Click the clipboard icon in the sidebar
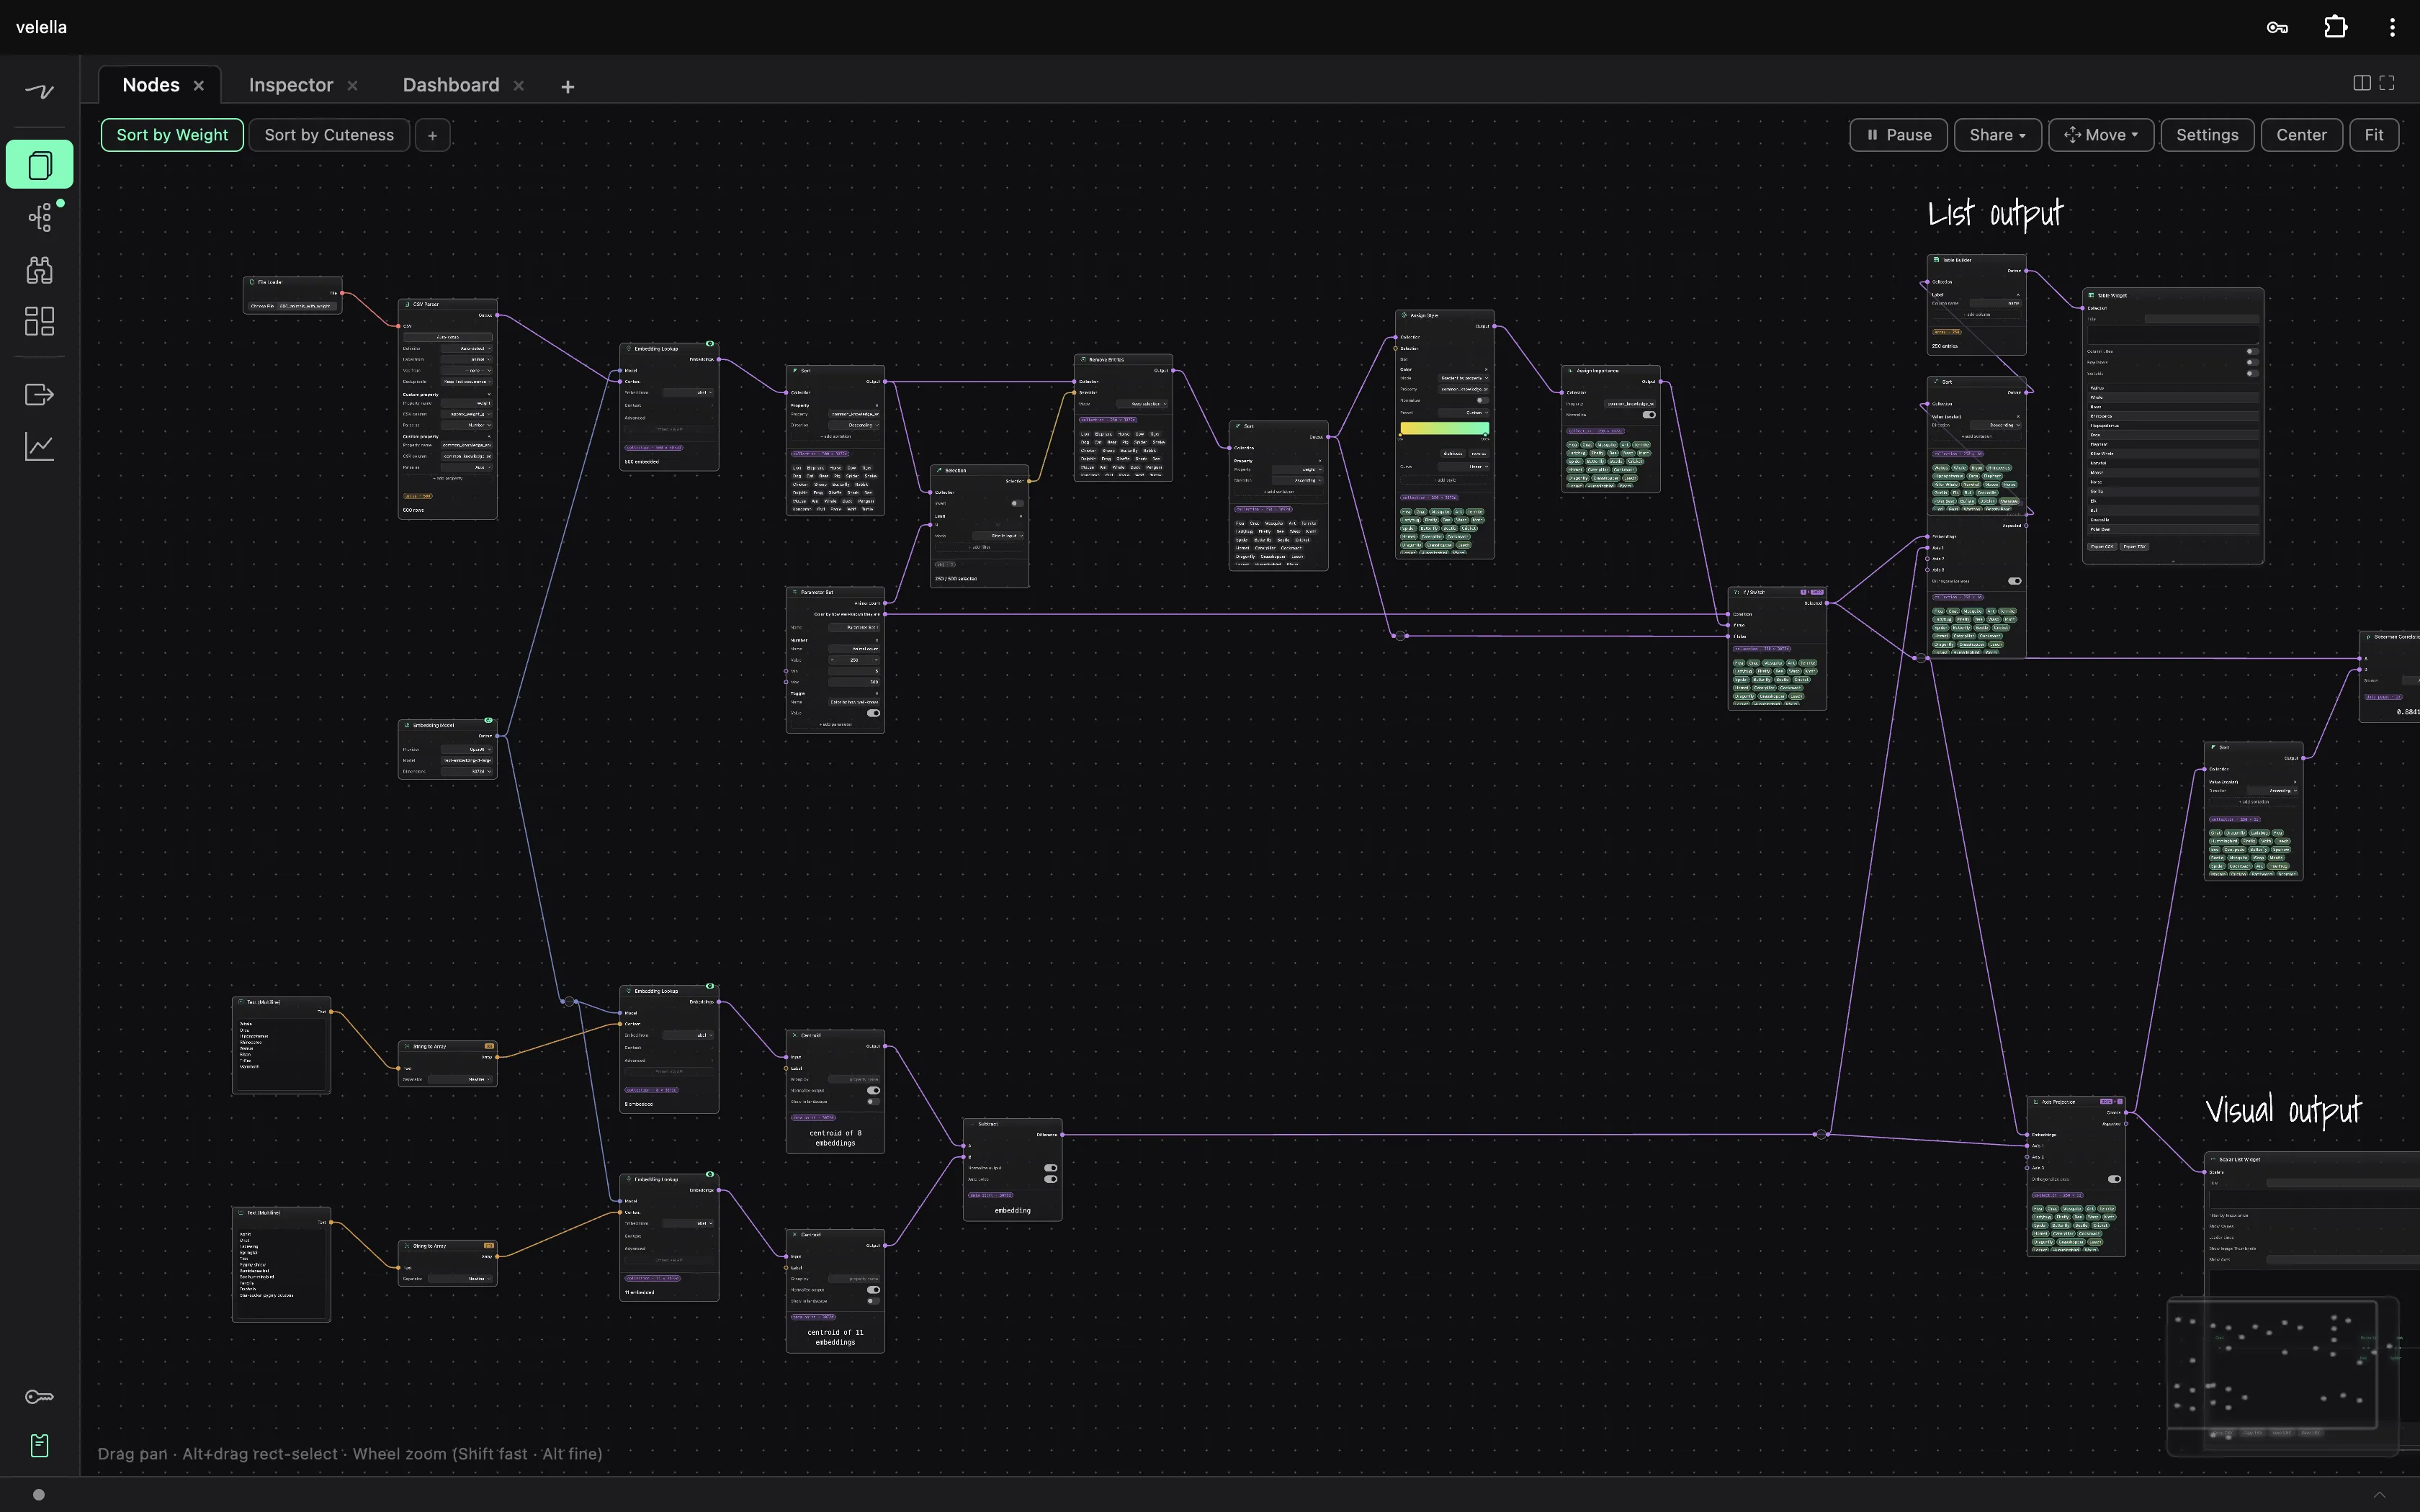 40,1445
